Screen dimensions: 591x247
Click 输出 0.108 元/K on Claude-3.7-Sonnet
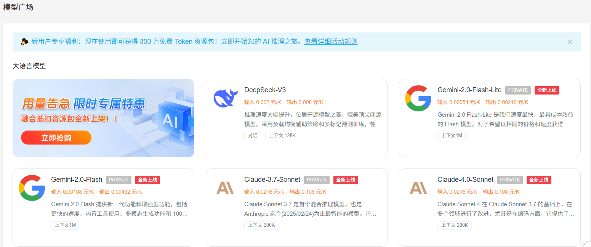[x=308, y=192]
